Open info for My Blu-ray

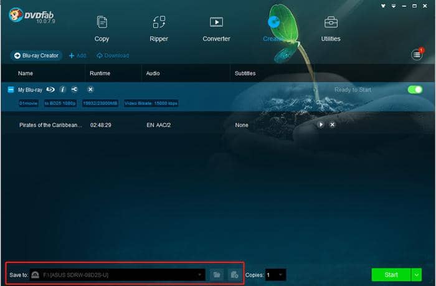(62, 89)
